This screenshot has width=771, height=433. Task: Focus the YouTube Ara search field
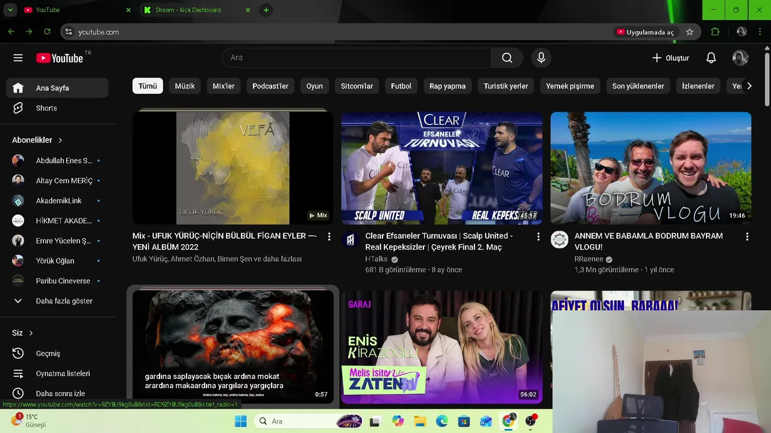point(357,58)
